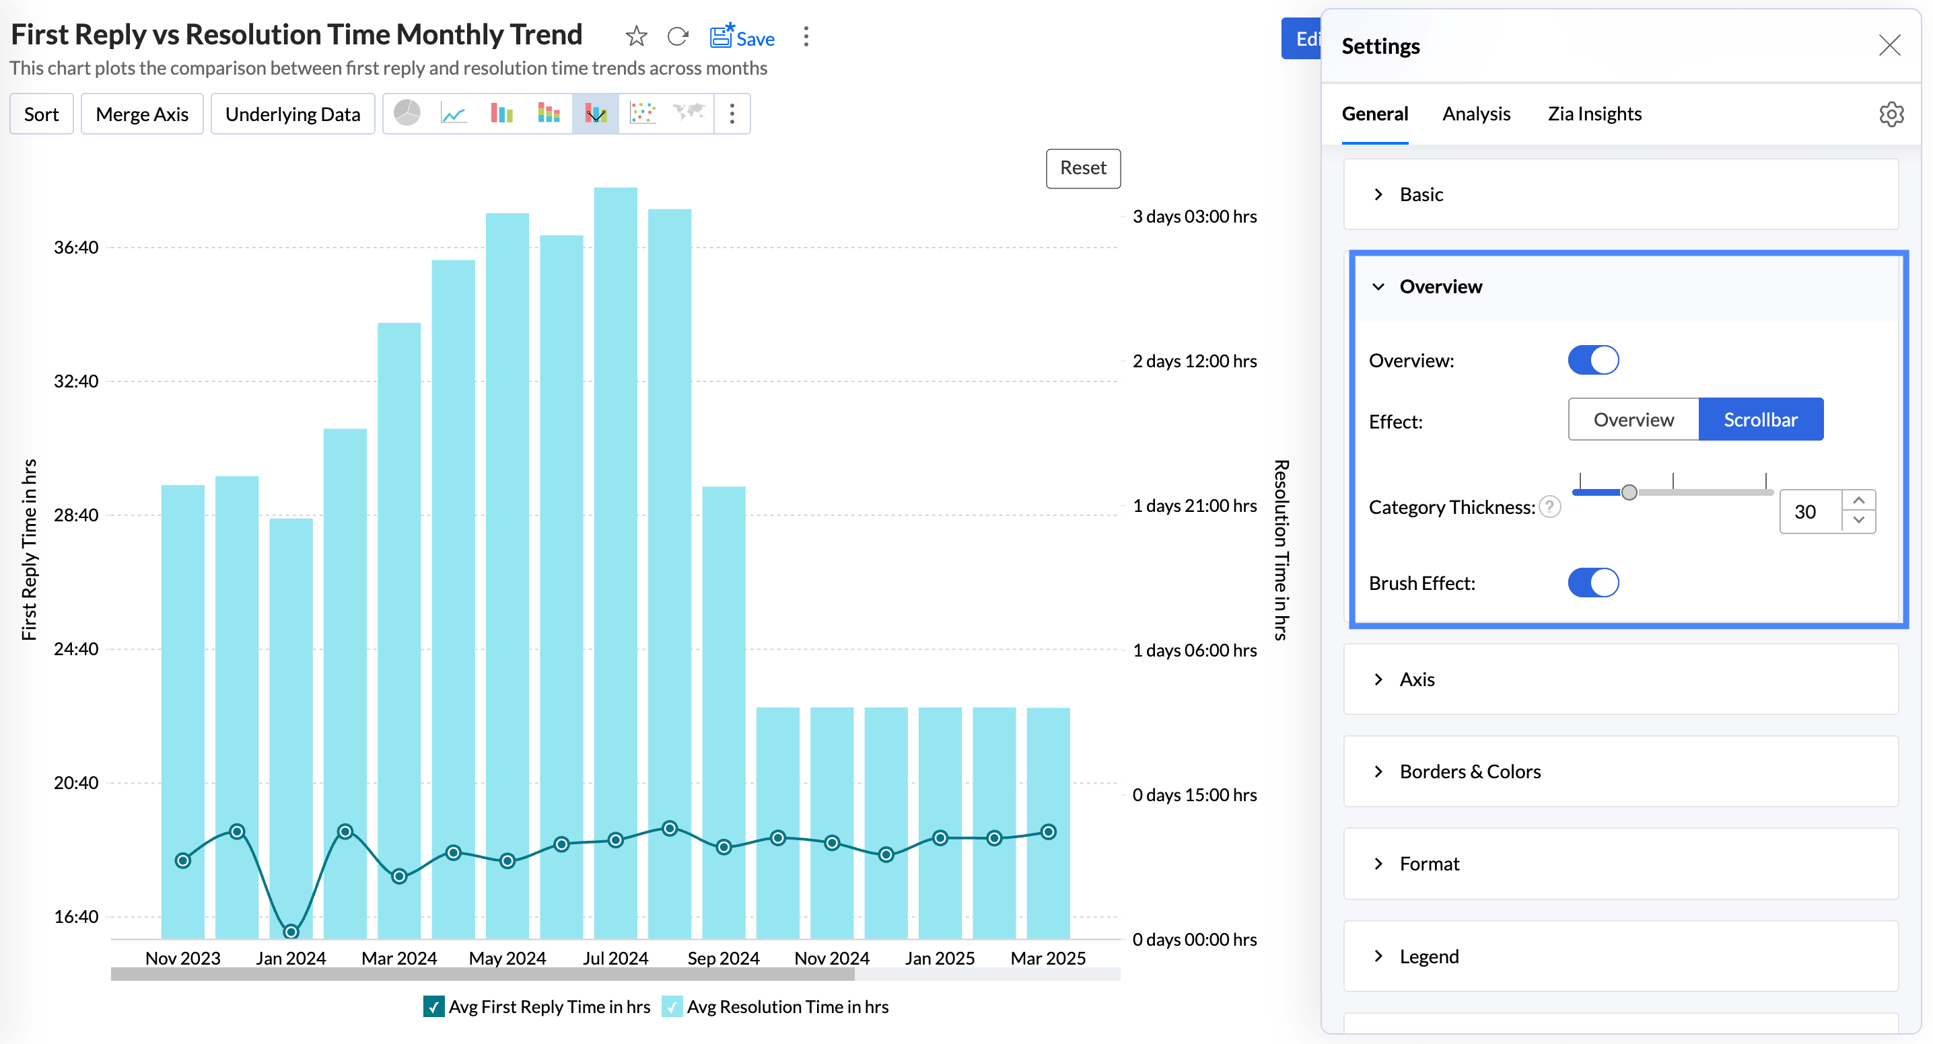
Task: Select the pie chart type icon
Action: click(x=407, y=113)
